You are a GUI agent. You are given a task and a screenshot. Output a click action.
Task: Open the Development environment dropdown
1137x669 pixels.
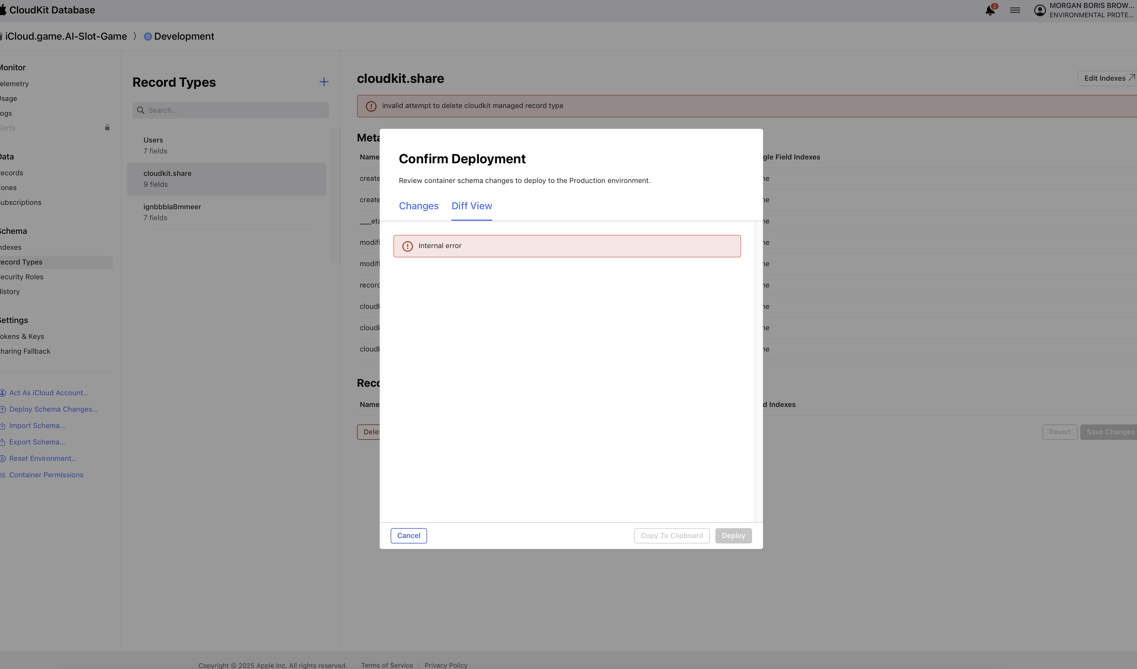click(184, 37)
